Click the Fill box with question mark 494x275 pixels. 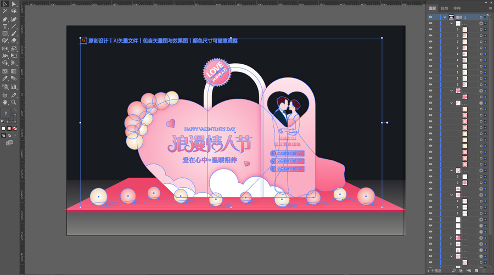coord(5,113)
